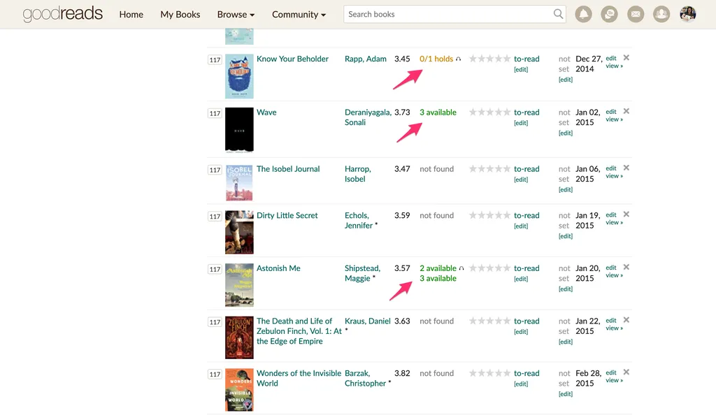Image resolution: width=716 pixels, height=415 pixels.
Task: Rate Know Your Beholder using stars
Action: (x=489, y=59)
